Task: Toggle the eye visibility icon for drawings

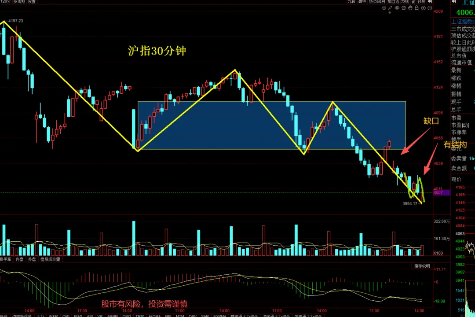Action: pos(397,8)
